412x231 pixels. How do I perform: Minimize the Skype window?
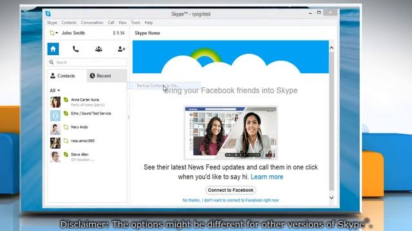(310, 13)
